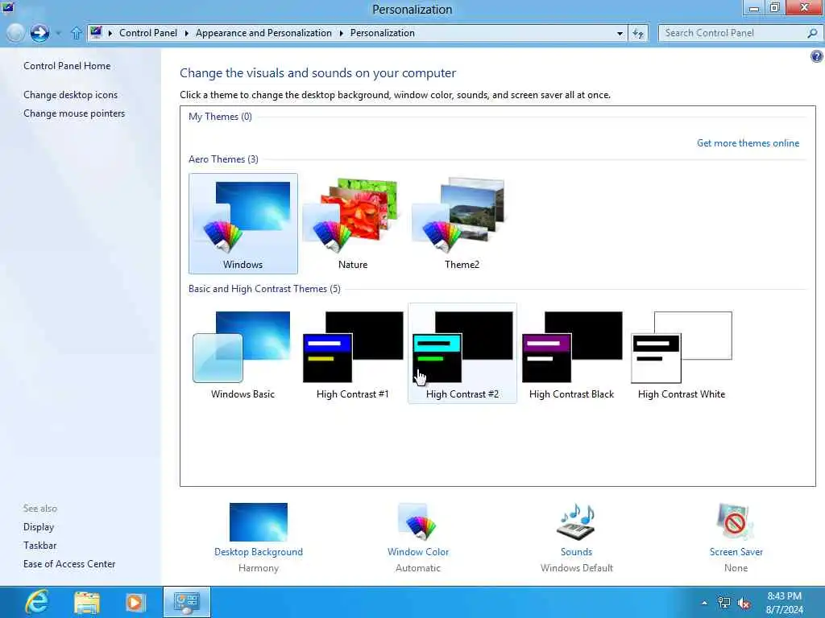Viewport: 825px width, 618px height.
Task: Open the Help question mark
Action: pyautogui.click(x=817, y=56)
